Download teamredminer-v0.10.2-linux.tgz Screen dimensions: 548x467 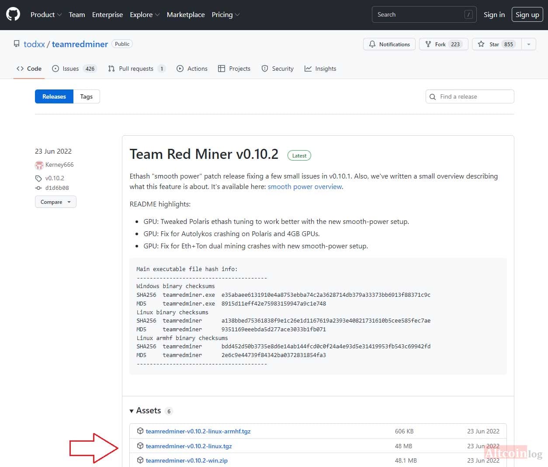pyautogui.click(x=189, y=446)
